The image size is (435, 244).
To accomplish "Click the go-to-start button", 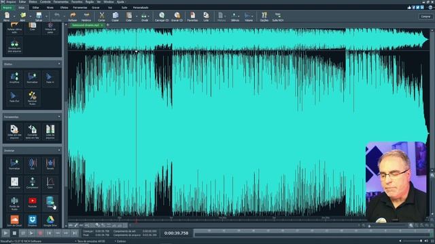I will pyautogui.click(x=49, y=233).
